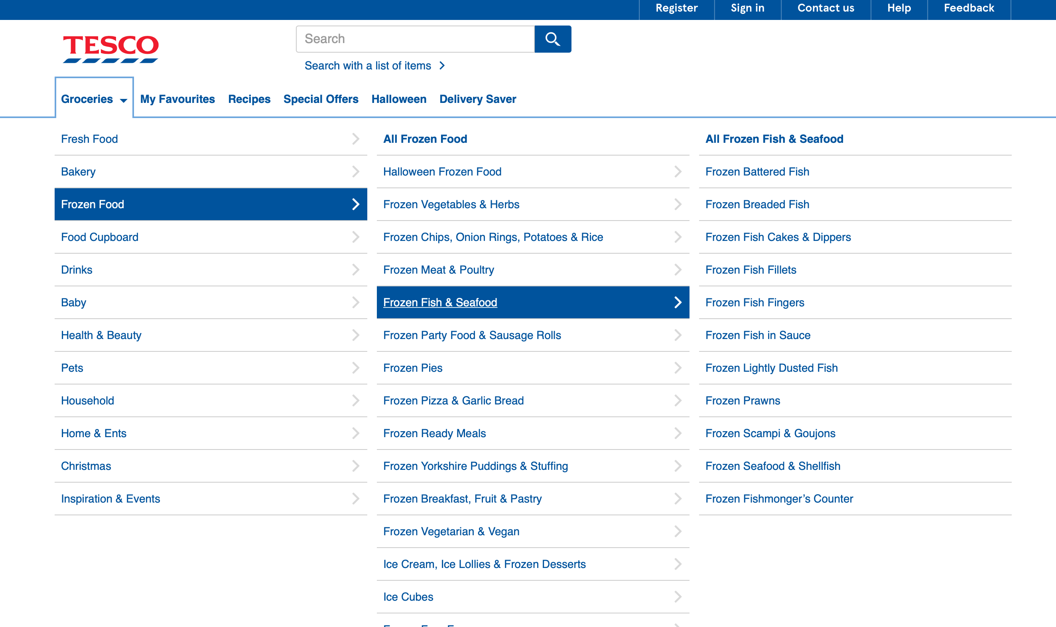This screenshot has height=627, width=1056.
Task: Open Frozen Breakfast, Fruit & Pastry
Action: click(x=533, y=499)
